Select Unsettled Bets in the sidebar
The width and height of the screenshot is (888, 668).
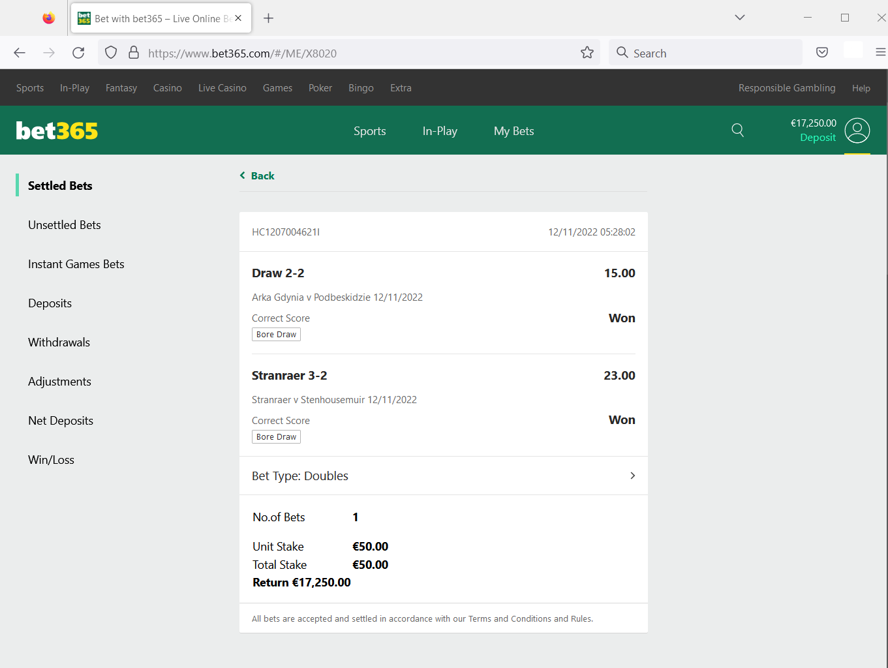tap(65, 225)
